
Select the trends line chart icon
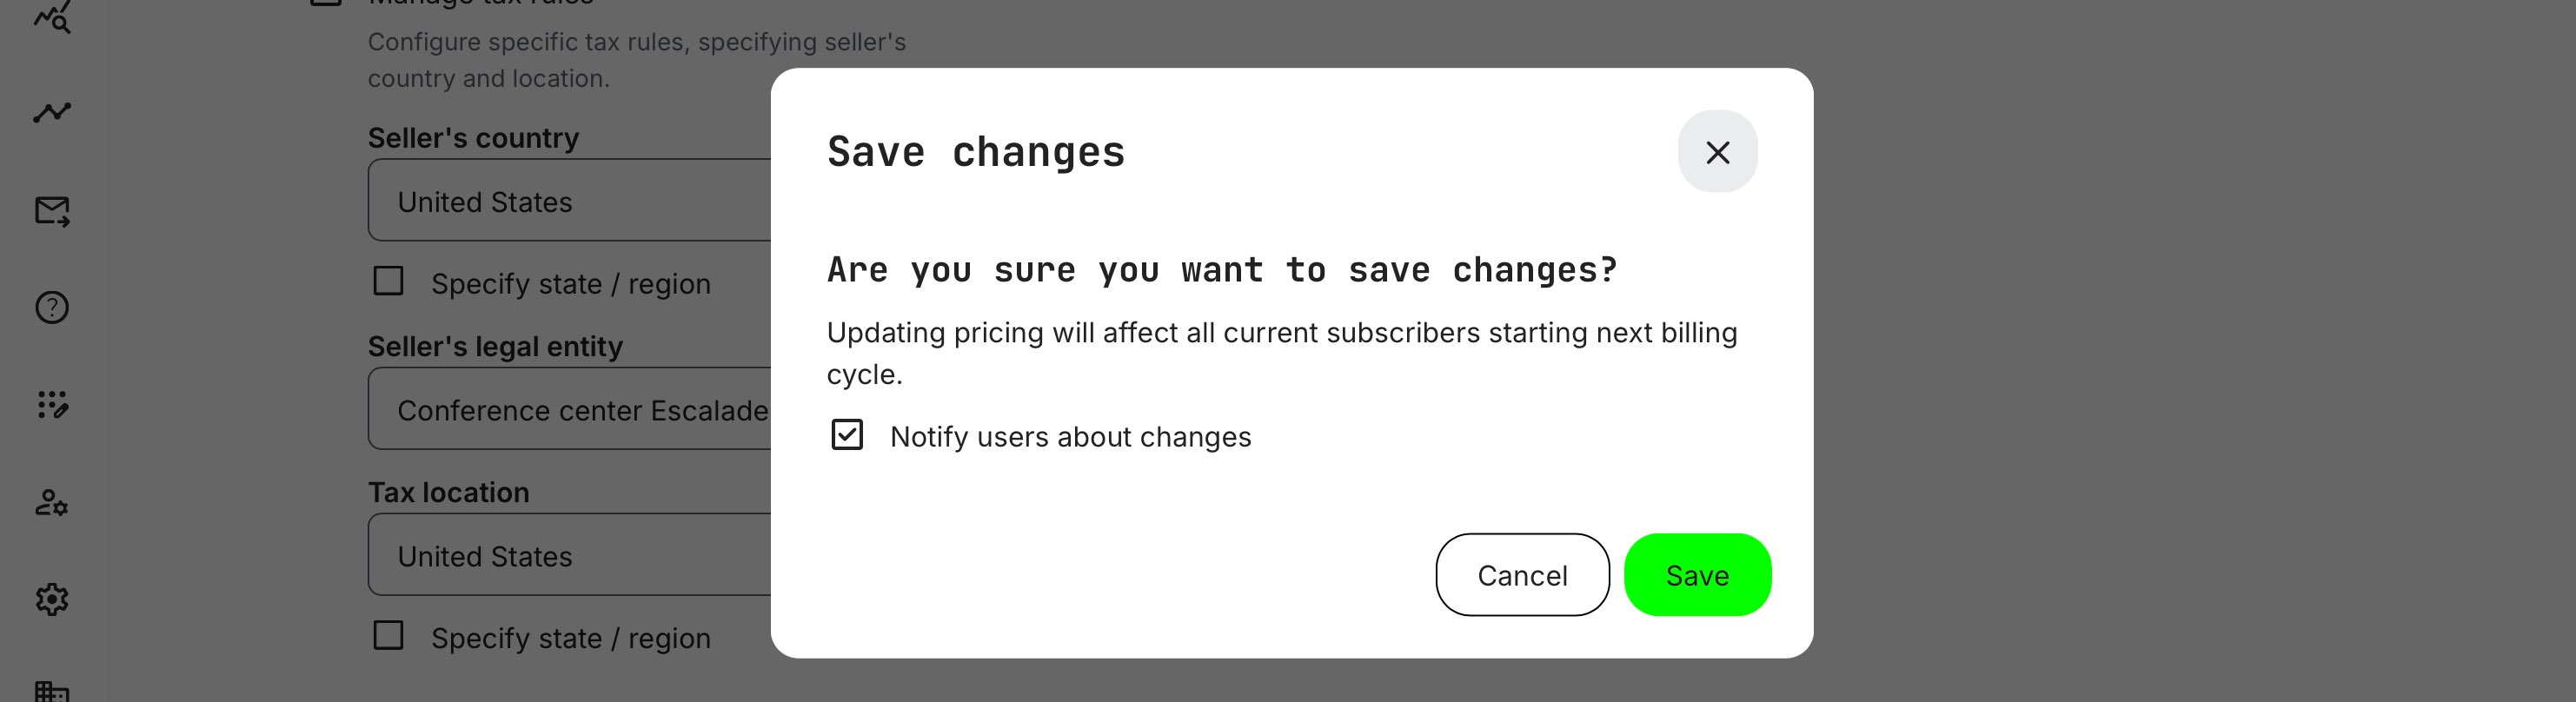click(51, 112)
